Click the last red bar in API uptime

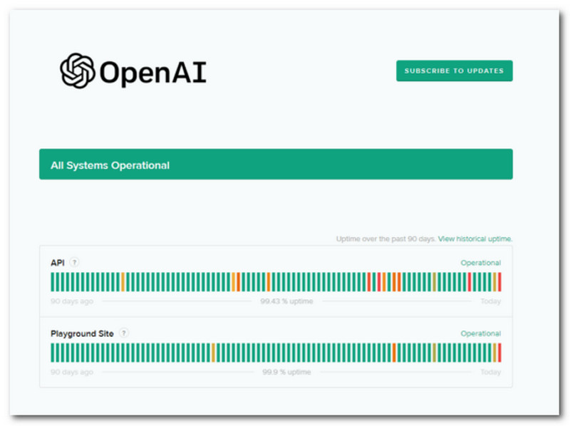click(x=499, y=282)
